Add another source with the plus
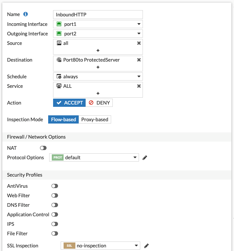 pyautogui.click(x=98, y=50)
